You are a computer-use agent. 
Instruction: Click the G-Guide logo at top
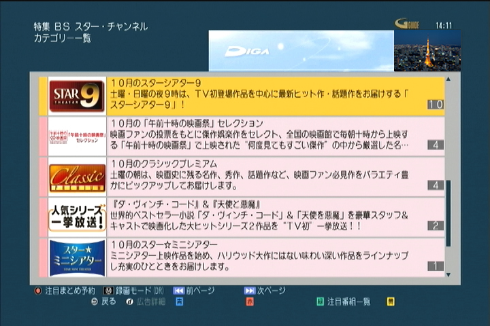[x=407, y=24]
